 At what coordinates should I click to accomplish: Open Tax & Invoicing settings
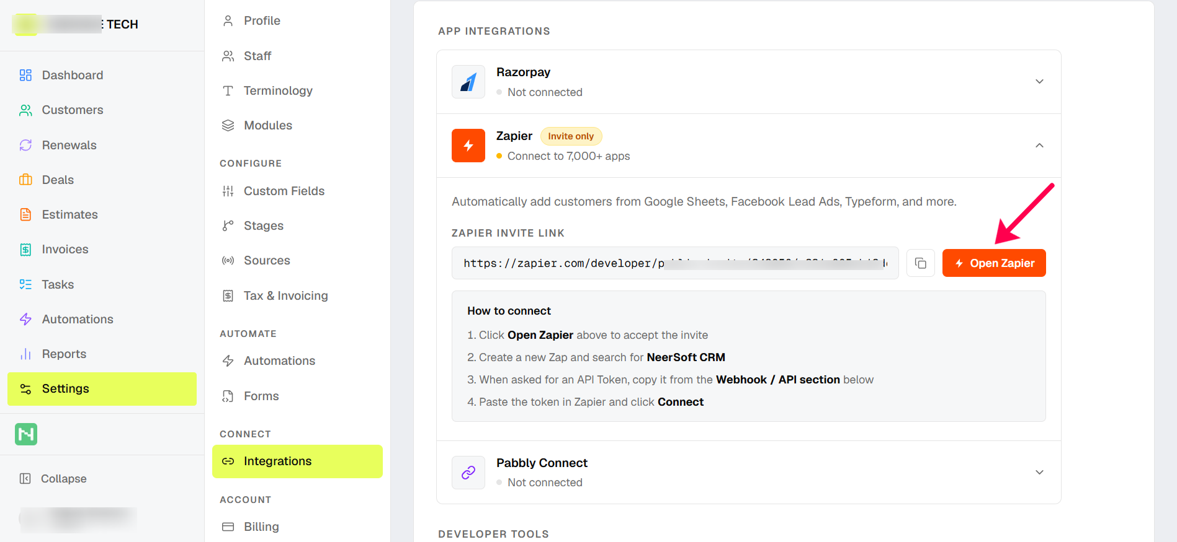pyautogui.click(x=297, y=296)
